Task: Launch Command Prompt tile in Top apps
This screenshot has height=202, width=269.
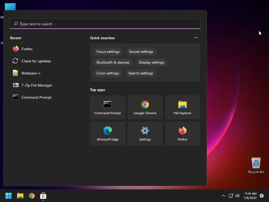Action: (x=107, y=107)
